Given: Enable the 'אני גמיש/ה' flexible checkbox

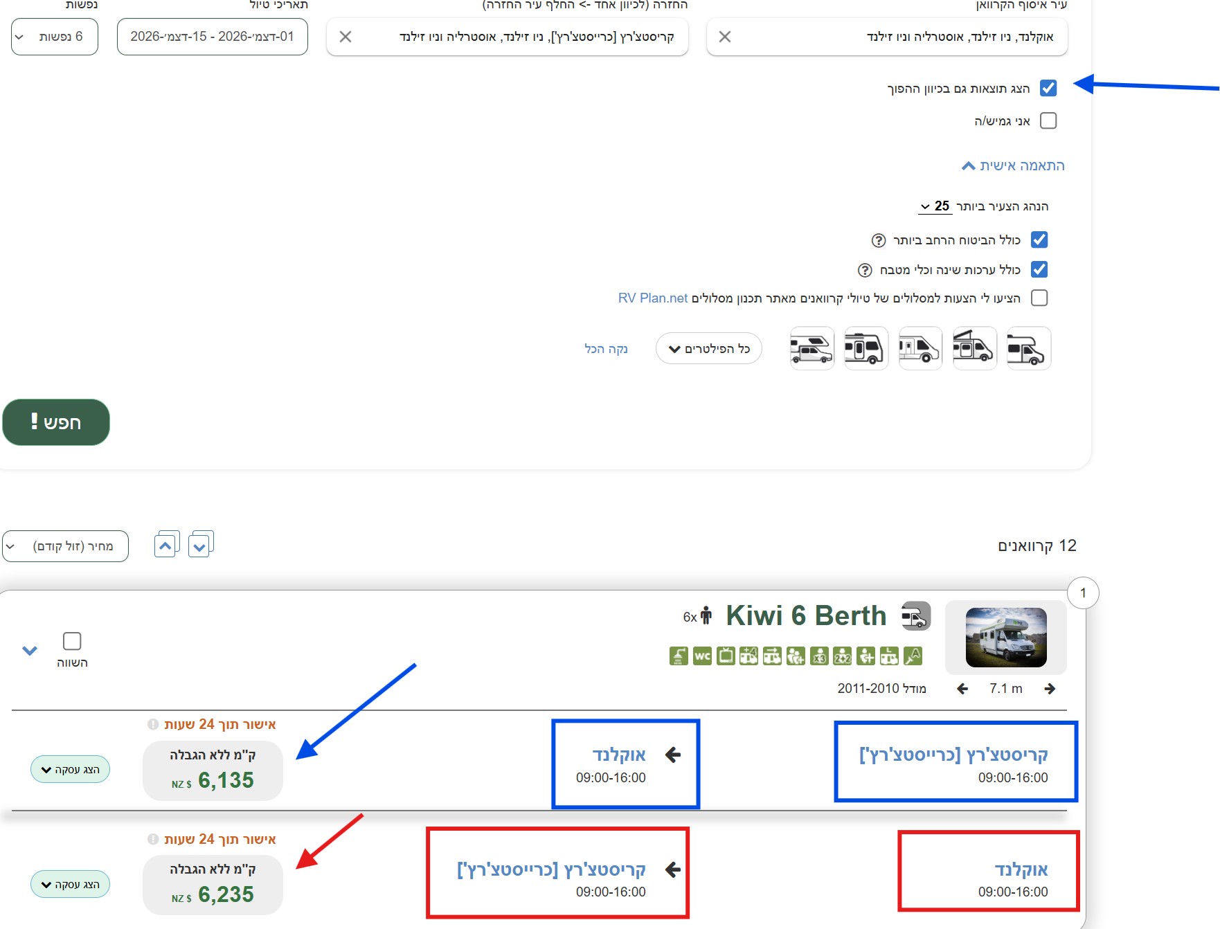Looking at the screenshot, I should tap(1048, 121).
